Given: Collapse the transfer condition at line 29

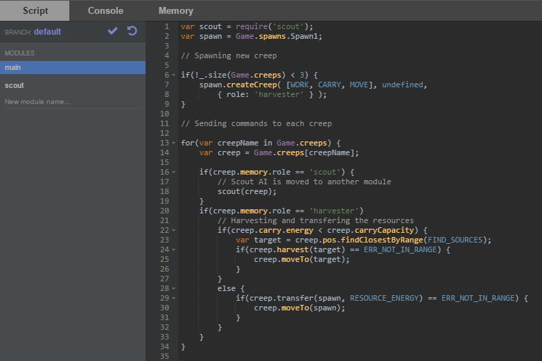Looking at the screenshot, I should point(173,298).
